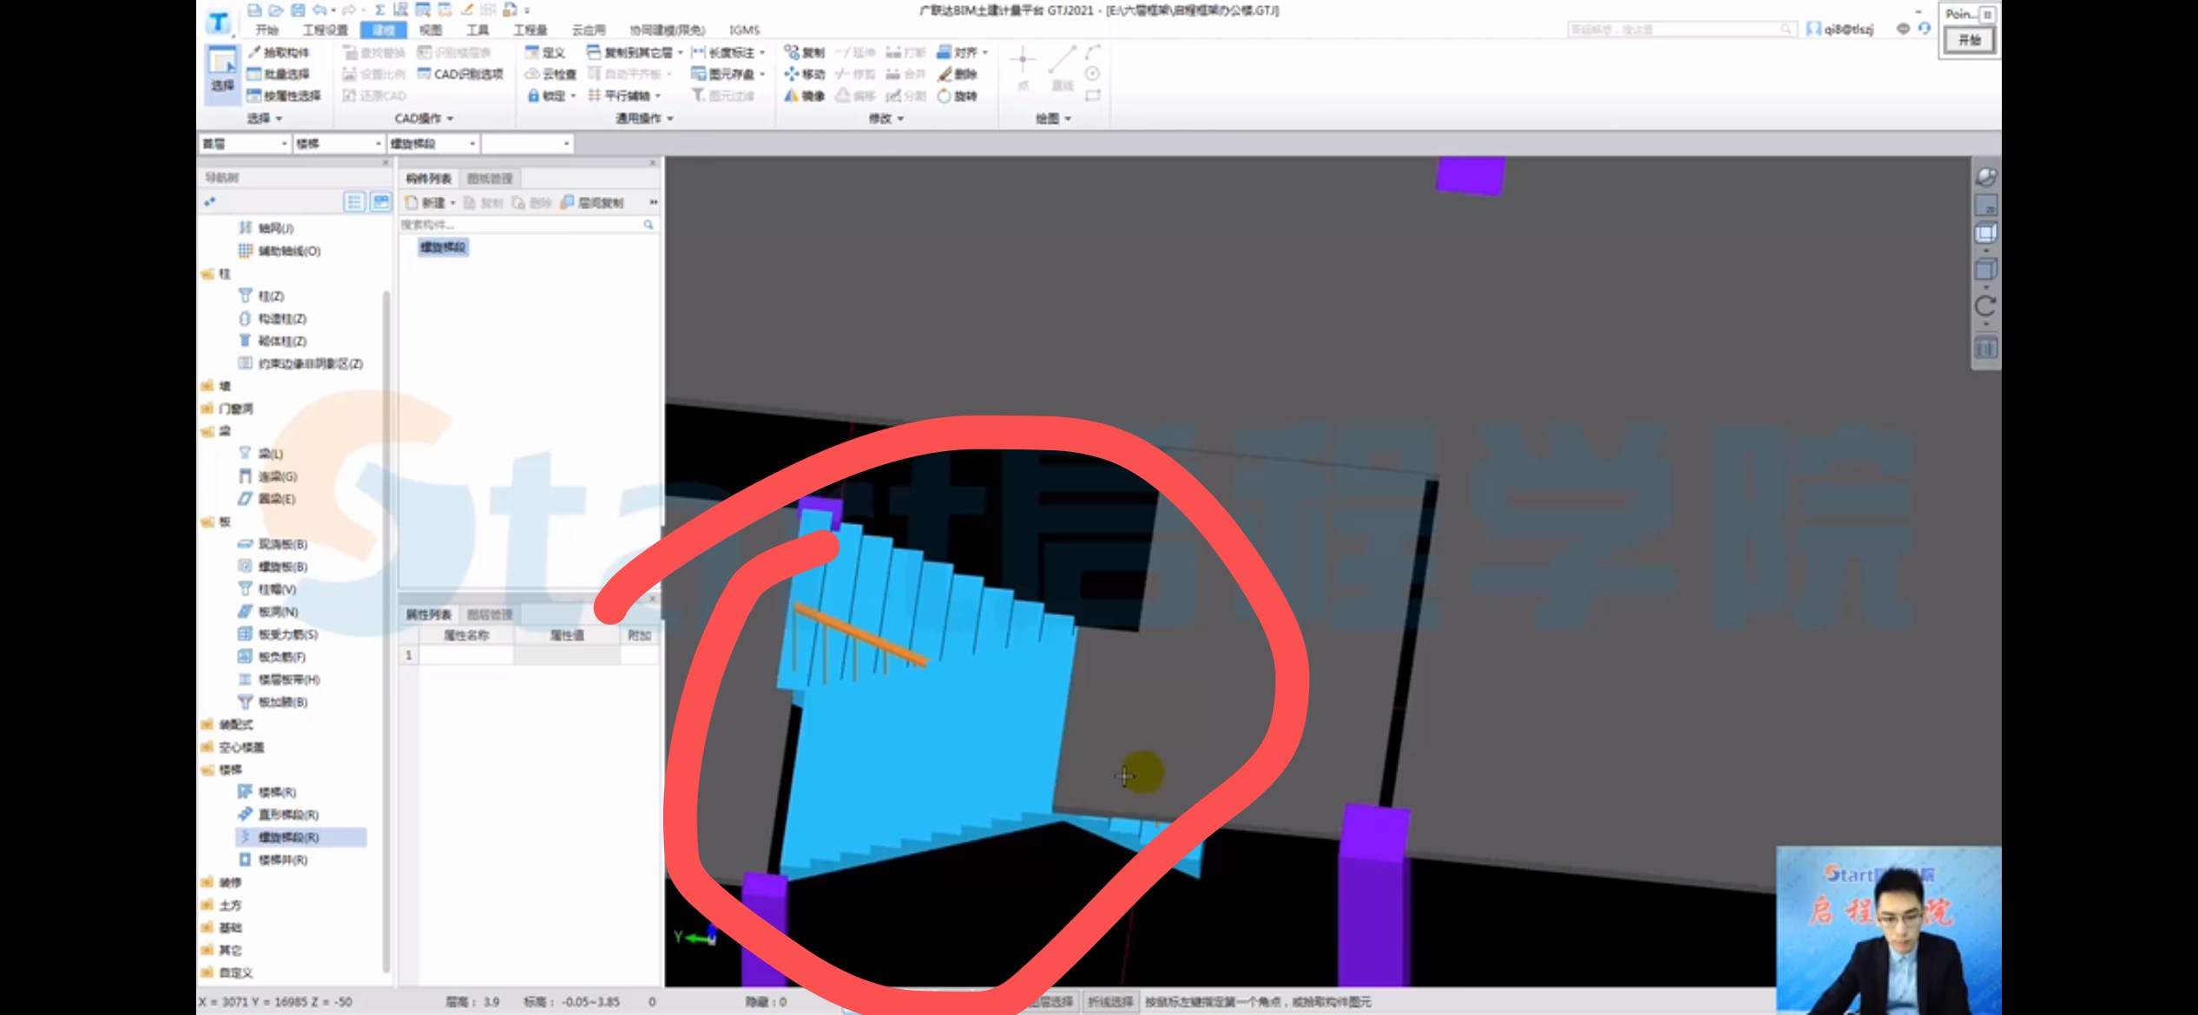Click 按属性选择 select by property
The height and width of the screenshot is (1015, 2198).
pyautogui.click(x=283, y=95)
